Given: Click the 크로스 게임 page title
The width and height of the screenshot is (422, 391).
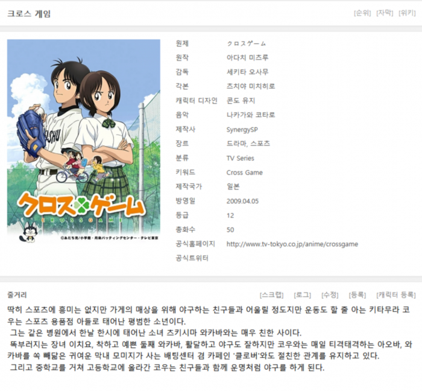Looking at the screenshot, I should (x=29, y=13).
